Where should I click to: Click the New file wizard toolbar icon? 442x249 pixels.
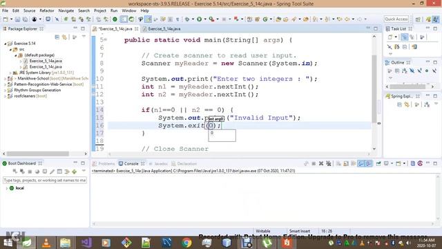6,19
